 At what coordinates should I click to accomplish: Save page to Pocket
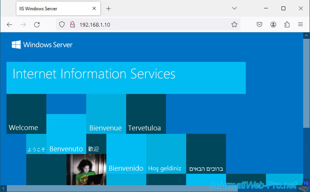[259, 25]
